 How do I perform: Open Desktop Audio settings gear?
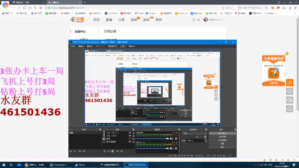[x=176, y=139]
